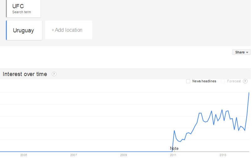Click the 2005 label on the time axis

point(24,155)
